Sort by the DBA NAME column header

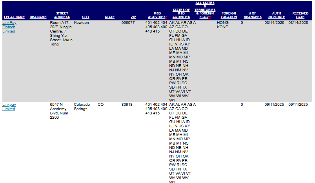(x=38, y=17)
